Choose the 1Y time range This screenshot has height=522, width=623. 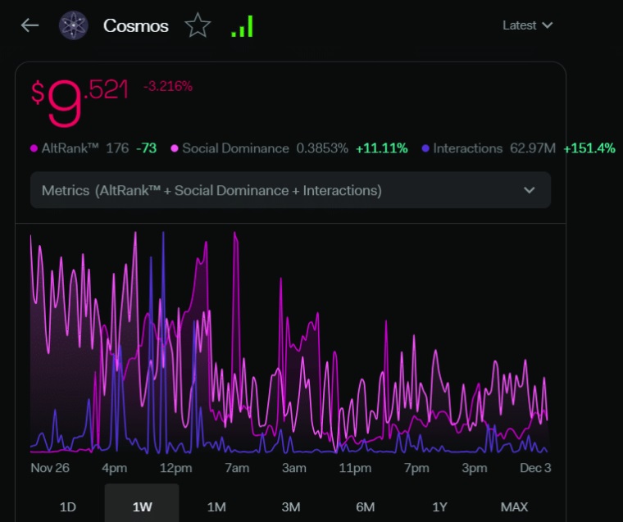point(440,507)
